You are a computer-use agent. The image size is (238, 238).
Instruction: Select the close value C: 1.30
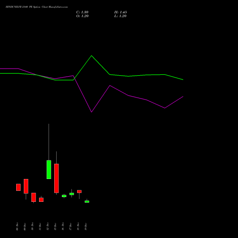coord(82,12)
